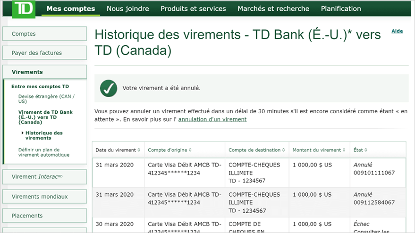
Task: Sort by Compte d'origine column
Action: click(x=170, y=150)
